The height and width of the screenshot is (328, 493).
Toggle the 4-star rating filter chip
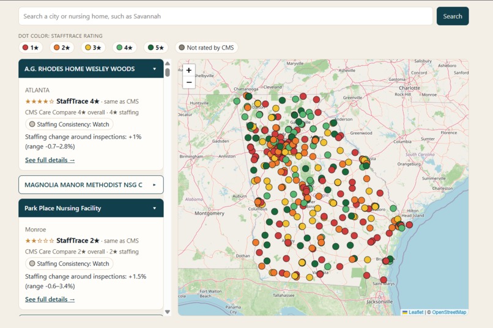pyautogui.click(x=125, y=48)
